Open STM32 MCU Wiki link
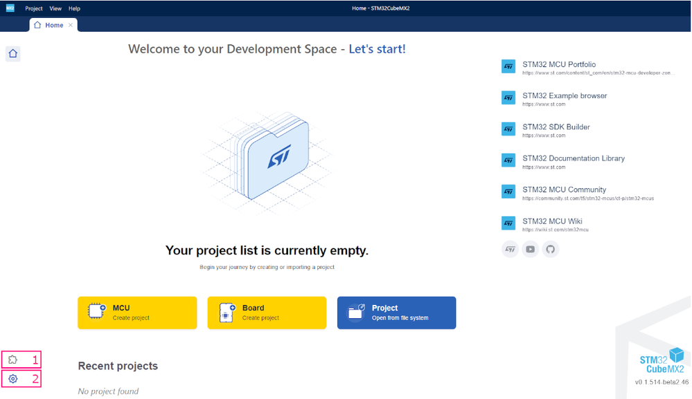This screenshot has width=692, height=399. click(553, 221)
